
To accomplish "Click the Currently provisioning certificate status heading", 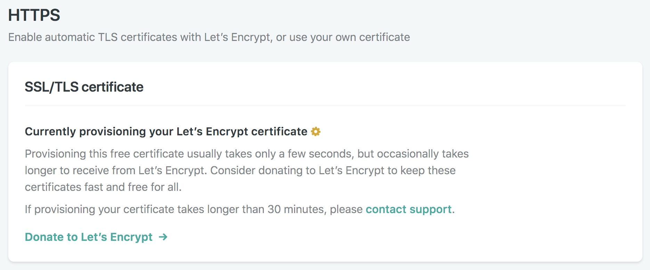I will (x=166, y=132).
